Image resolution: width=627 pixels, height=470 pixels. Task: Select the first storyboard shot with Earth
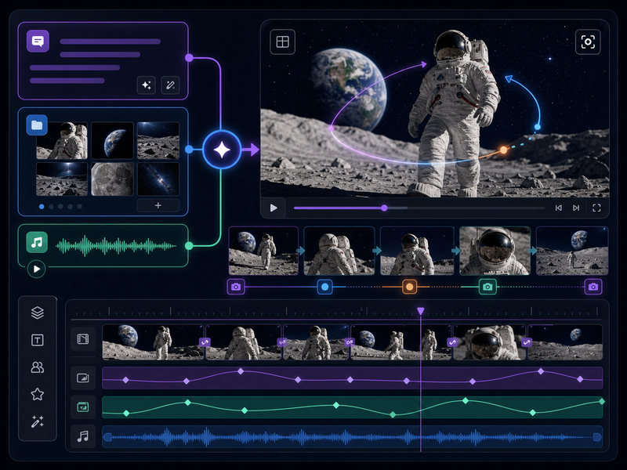pyautogui.click(x=263, y=251)
